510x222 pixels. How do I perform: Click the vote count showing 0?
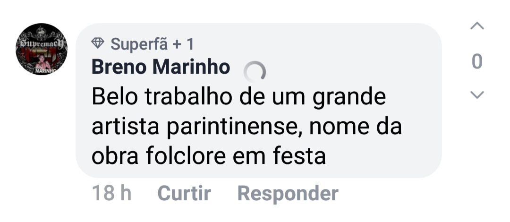click(x=477, y=61)
